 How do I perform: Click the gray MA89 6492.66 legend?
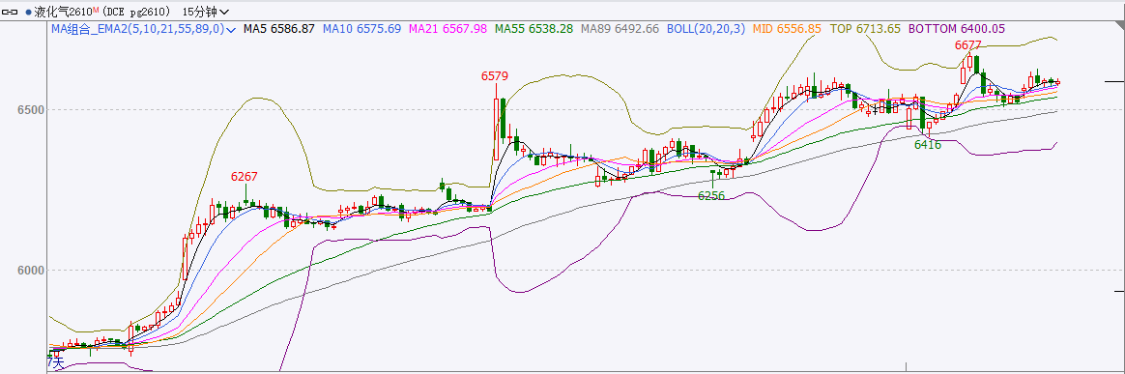click(620, 29)
